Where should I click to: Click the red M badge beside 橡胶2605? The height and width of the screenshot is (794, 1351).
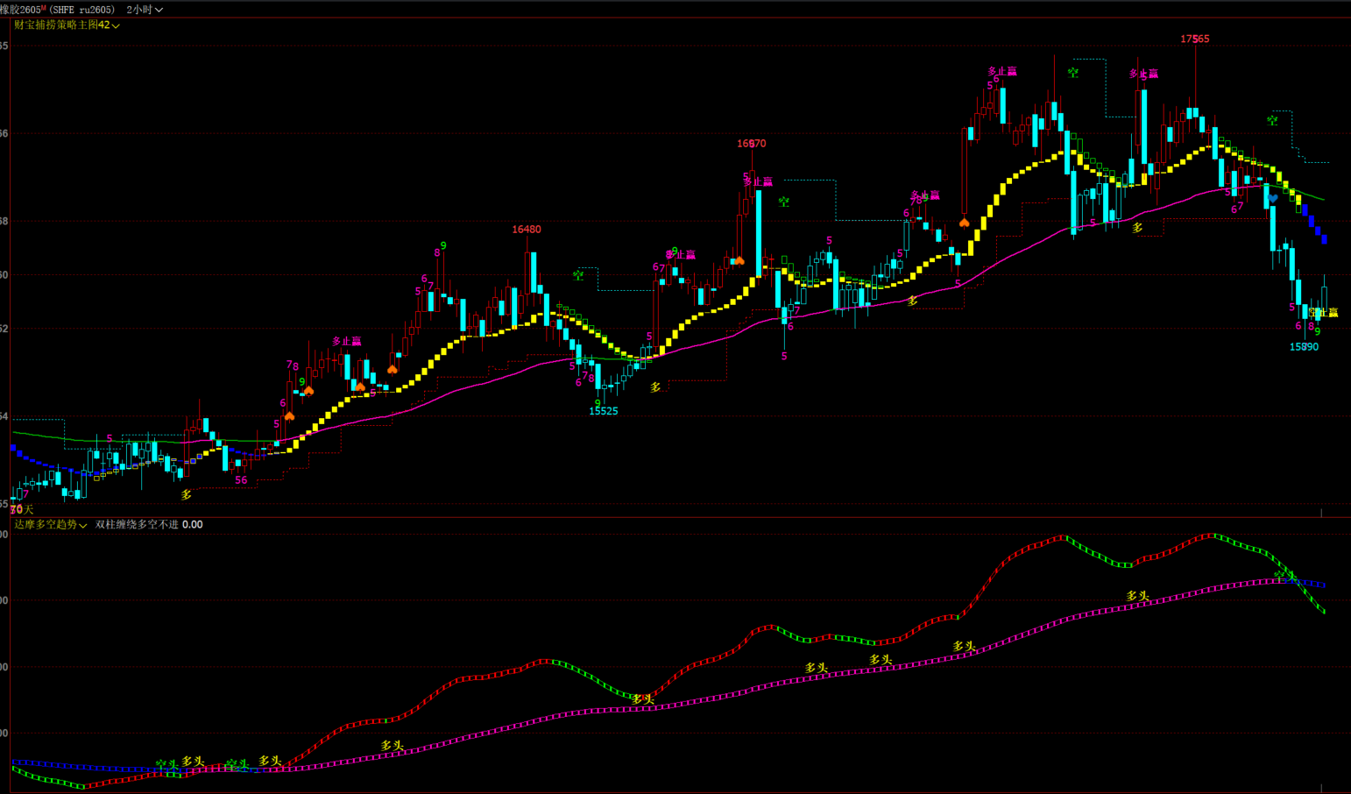44,8
